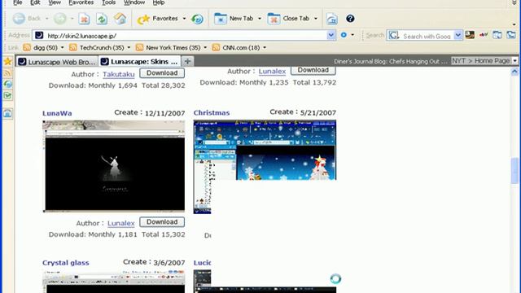Switch to Lunascape Web Bro... tab
Viewport: 521px width, 293px height.
[x=57, y=62]
